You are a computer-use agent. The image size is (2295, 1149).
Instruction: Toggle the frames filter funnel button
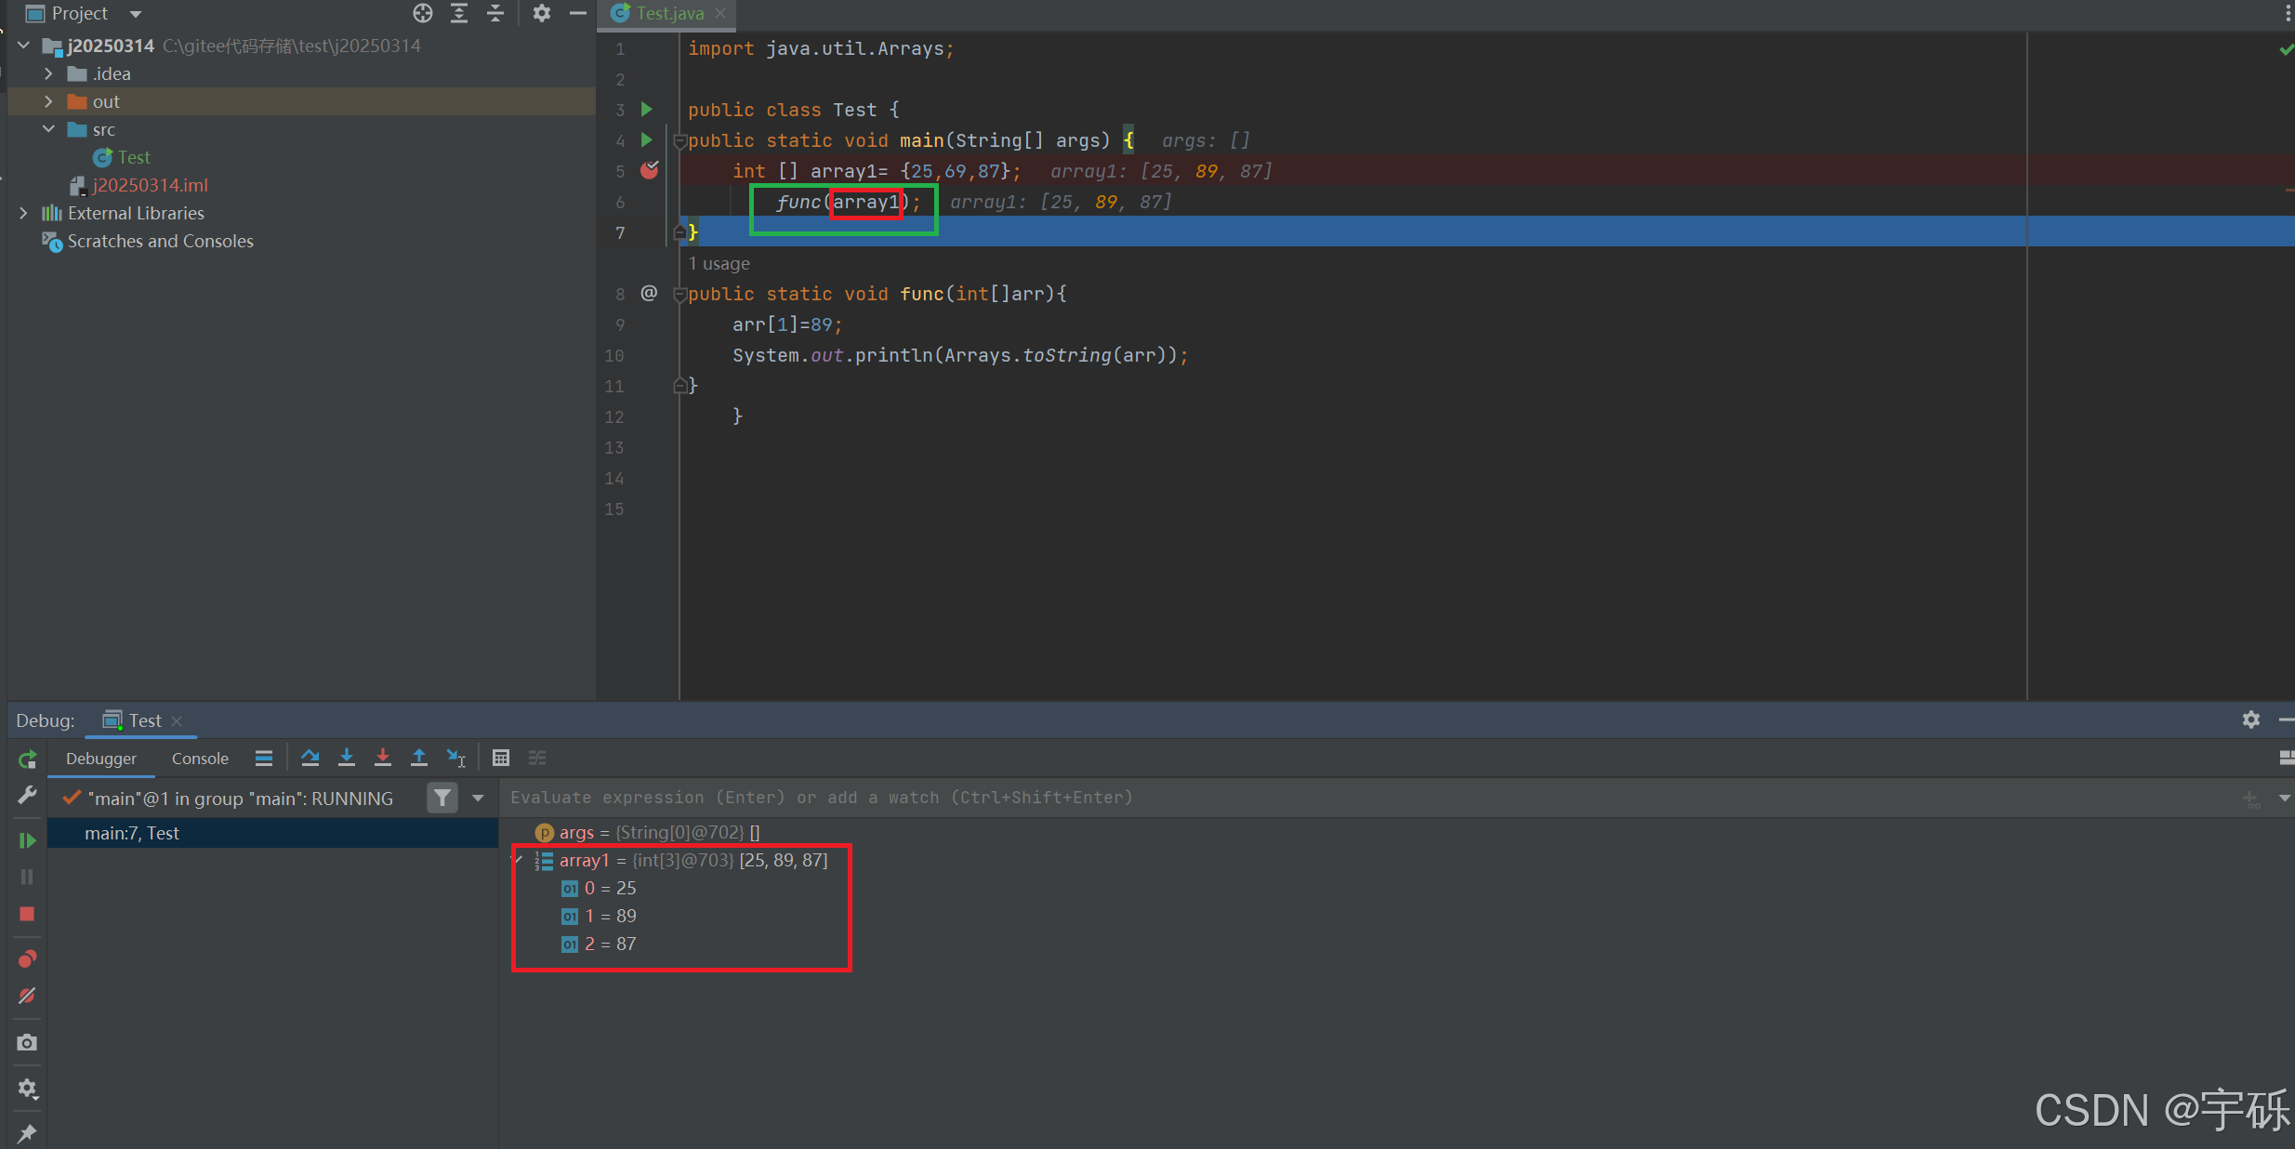point(442,798)
